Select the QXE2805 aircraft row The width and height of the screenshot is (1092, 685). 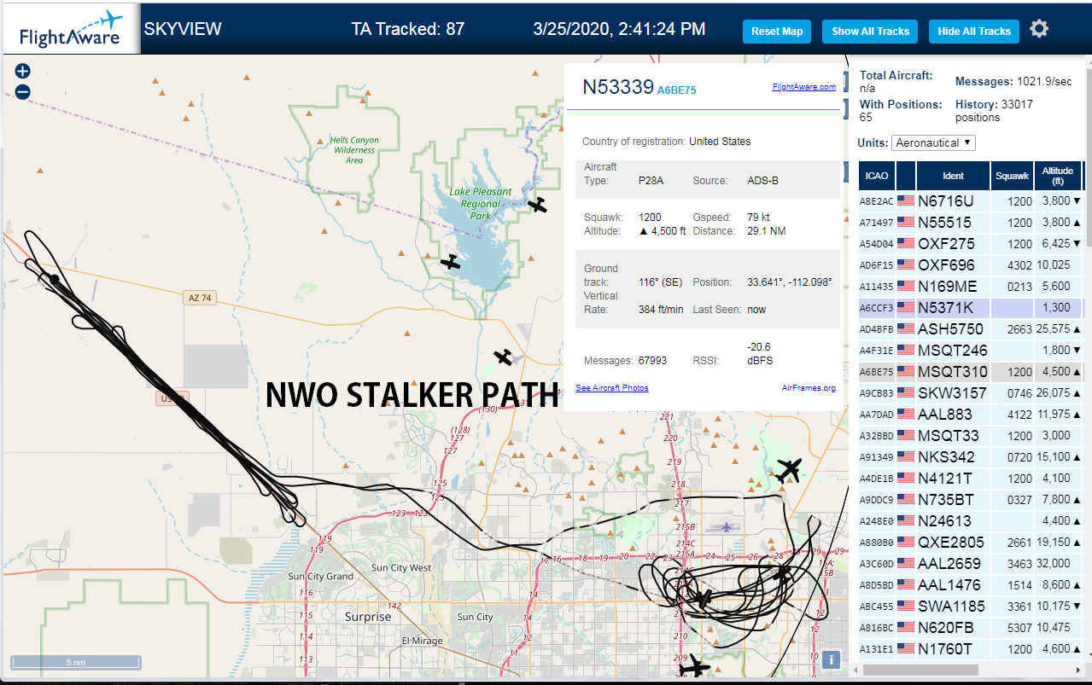(971, 543)
